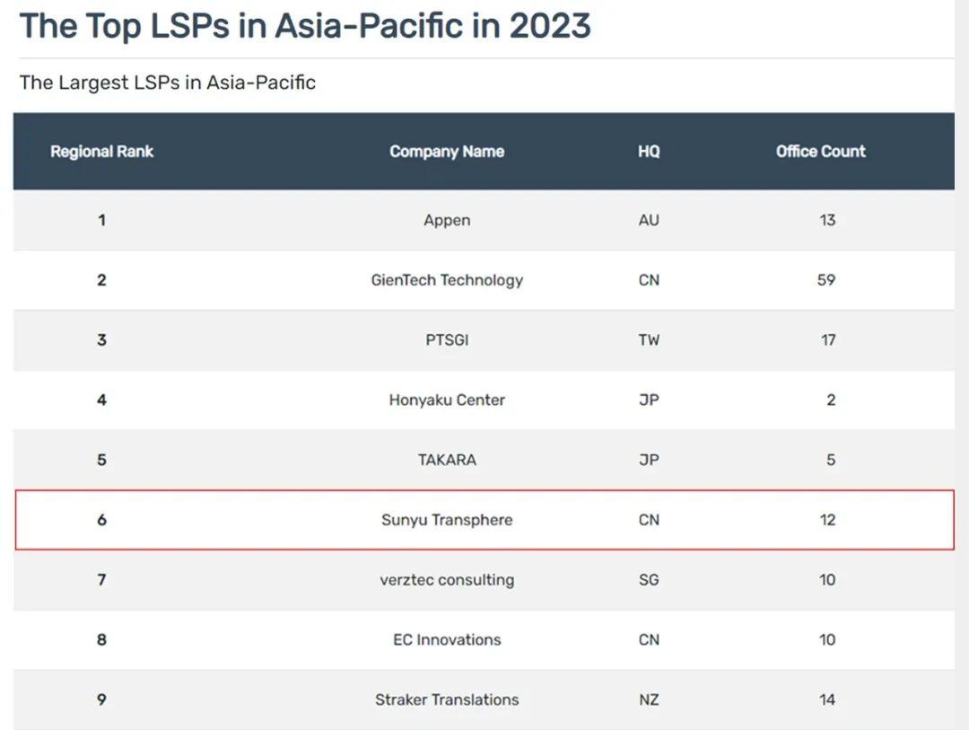Select the 'The Largest LSPs in Asia-Pacific' subtitle

click(167, 83)
